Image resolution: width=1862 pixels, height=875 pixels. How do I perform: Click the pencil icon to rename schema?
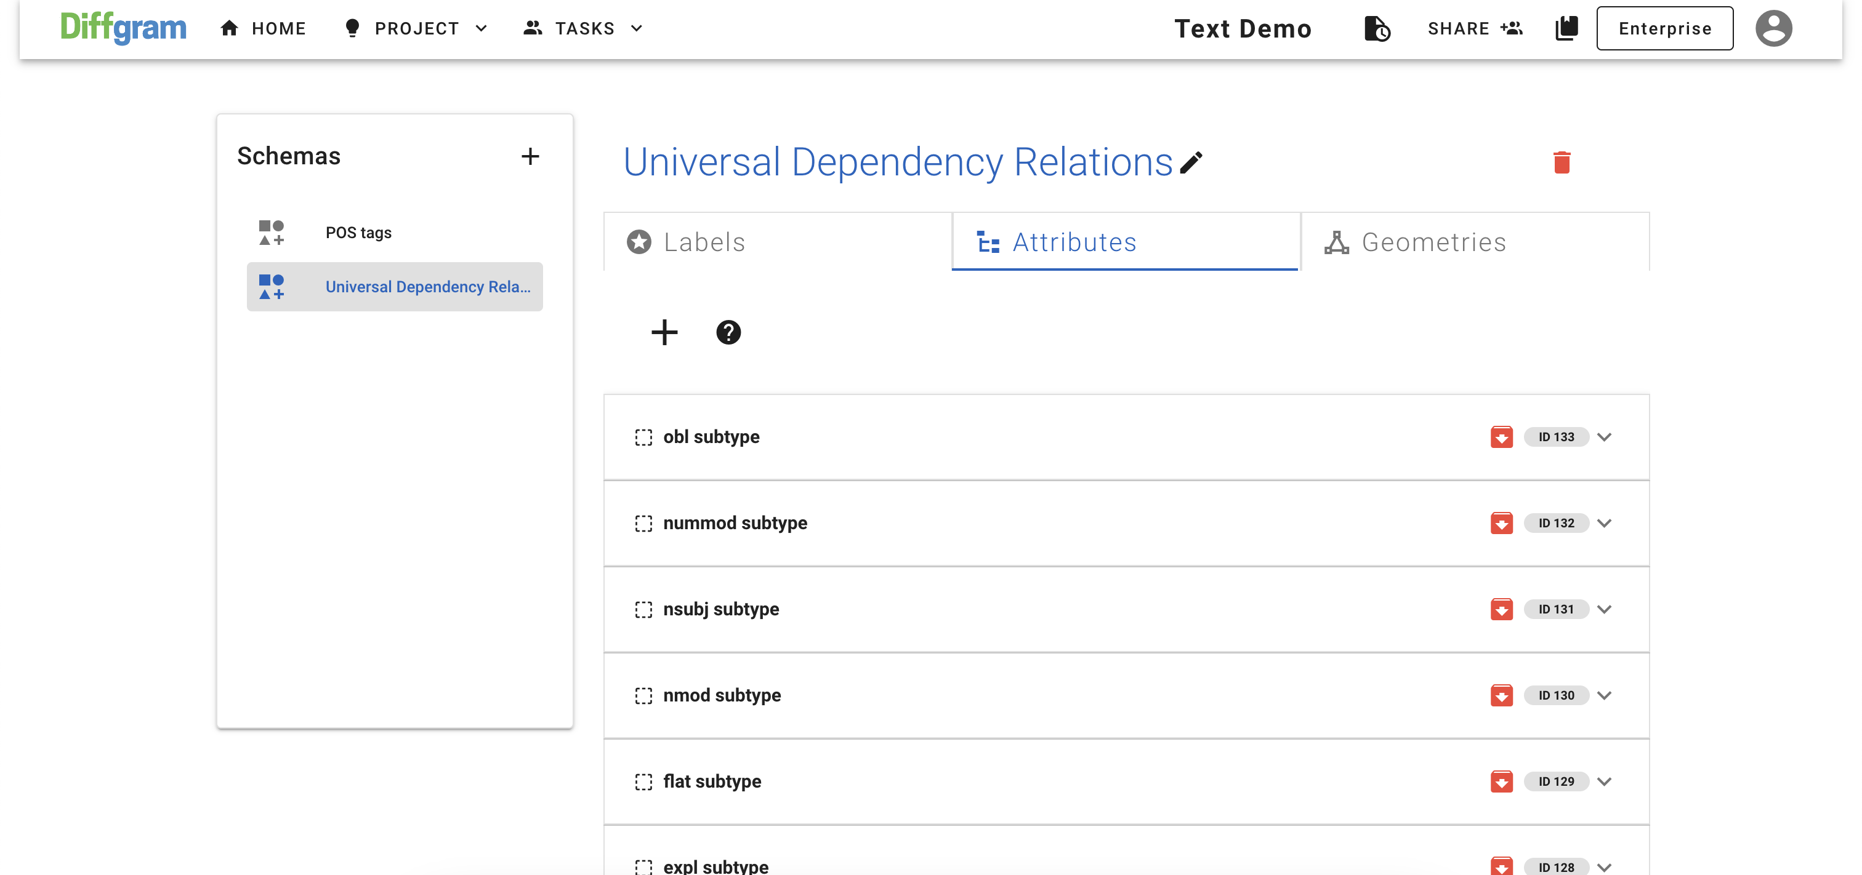pyautogui.click(x=1190, y=162)
